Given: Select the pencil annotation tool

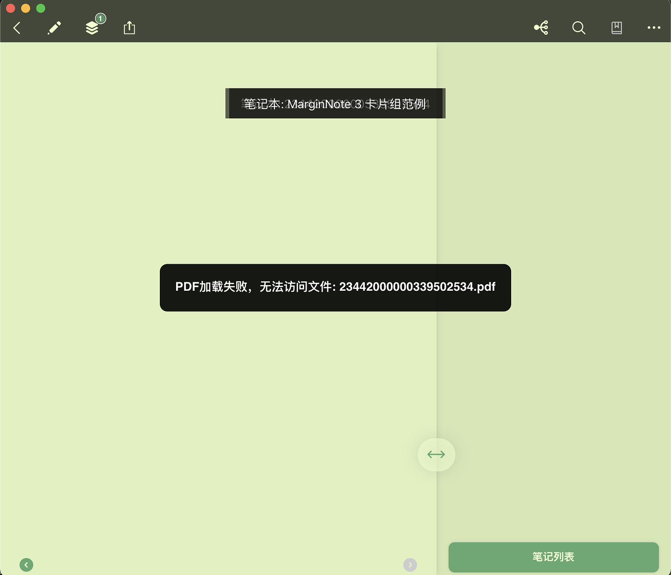Looking at the screenshot, I should tap(54, 28).
